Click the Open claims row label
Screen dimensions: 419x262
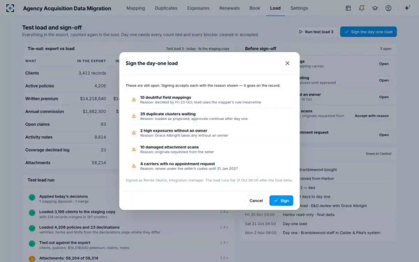coord(37,124)
